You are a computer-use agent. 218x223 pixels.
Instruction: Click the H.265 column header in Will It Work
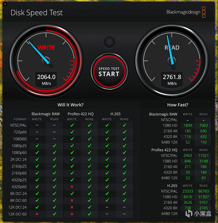(116, 114)
